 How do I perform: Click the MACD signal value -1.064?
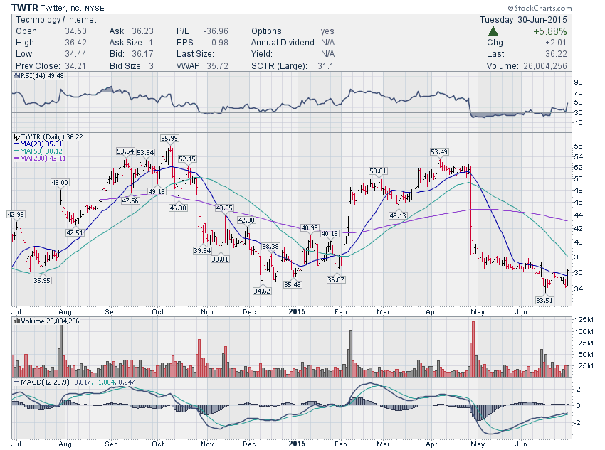[x=105, y=382]
